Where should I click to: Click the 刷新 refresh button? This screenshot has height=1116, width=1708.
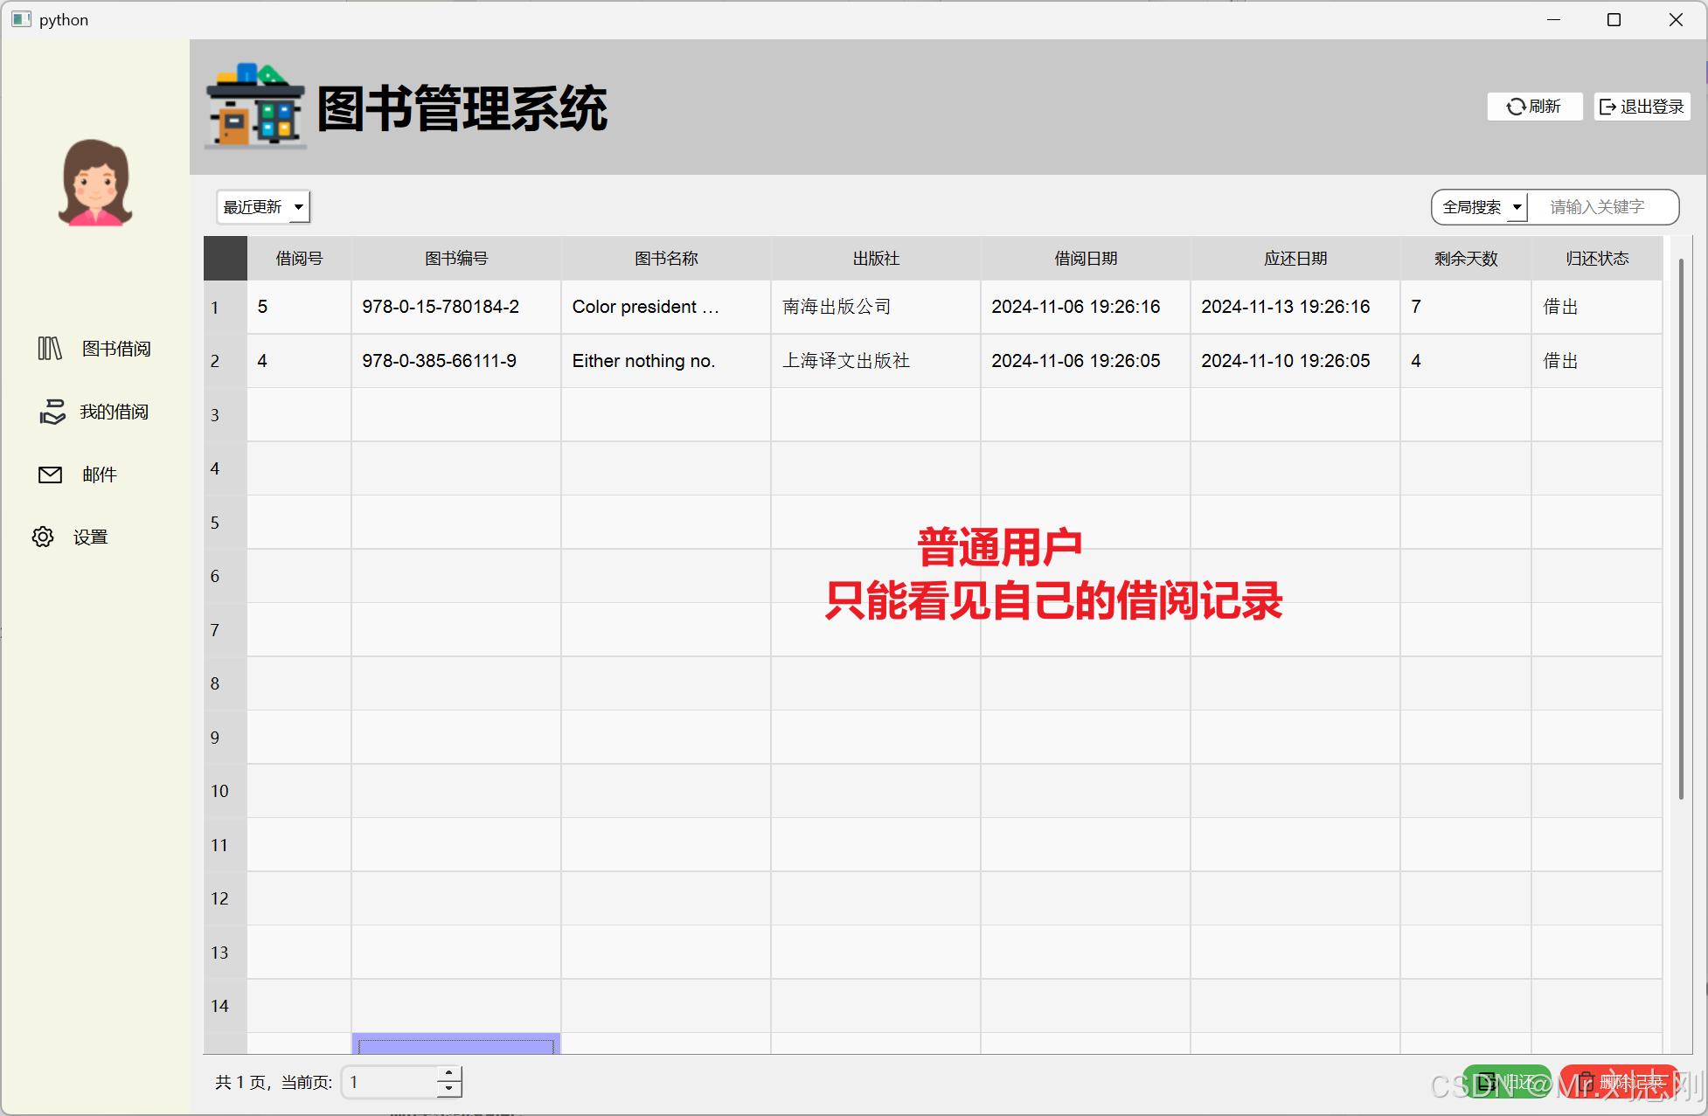click(x=1534, y=107)
